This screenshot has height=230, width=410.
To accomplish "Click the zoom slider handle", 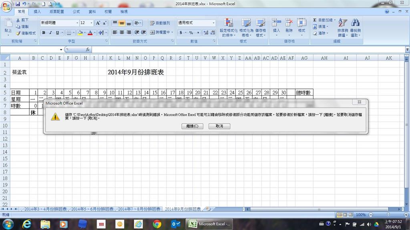I will point(388,214).
